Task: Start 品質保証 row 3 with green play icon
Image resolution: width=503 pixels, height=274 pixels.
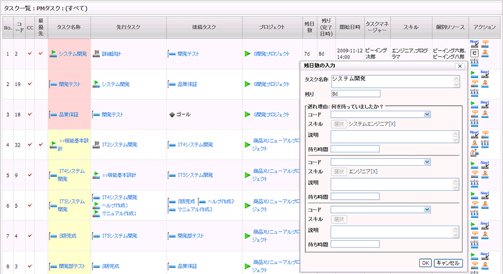Action: 474,104
